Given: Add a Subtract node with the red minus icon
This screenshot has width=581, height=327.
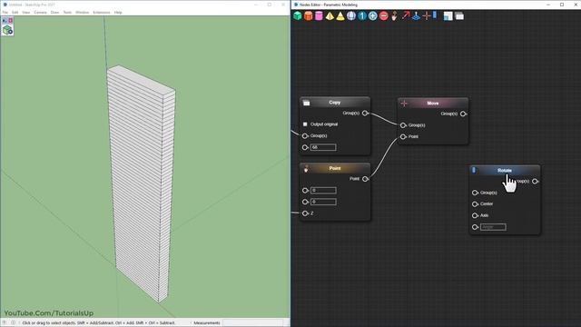Looking at the screenshot, I should point(383,16).
